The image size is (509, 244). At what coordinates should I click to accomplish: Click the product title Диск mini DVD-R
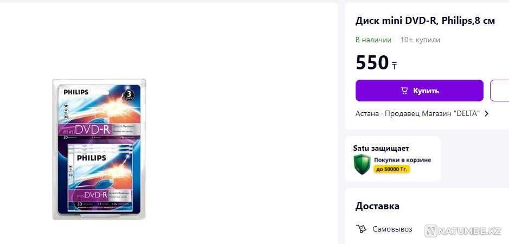coord(425,21)
